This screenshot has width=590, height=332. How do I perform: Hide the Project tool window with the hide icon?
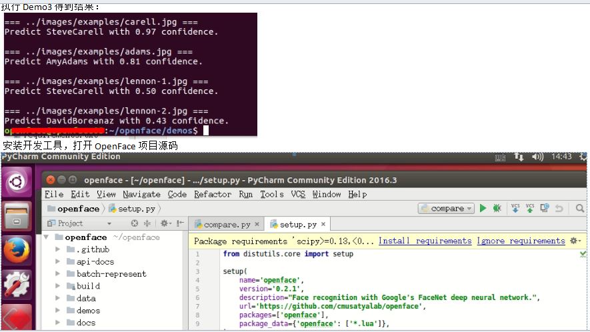[x=180, y=223]
